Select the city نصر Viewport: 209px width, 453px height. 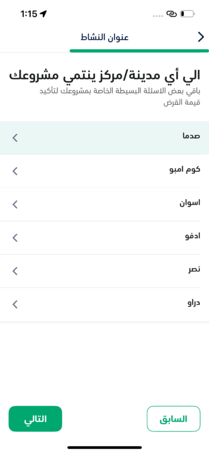(x=104, y=271)
